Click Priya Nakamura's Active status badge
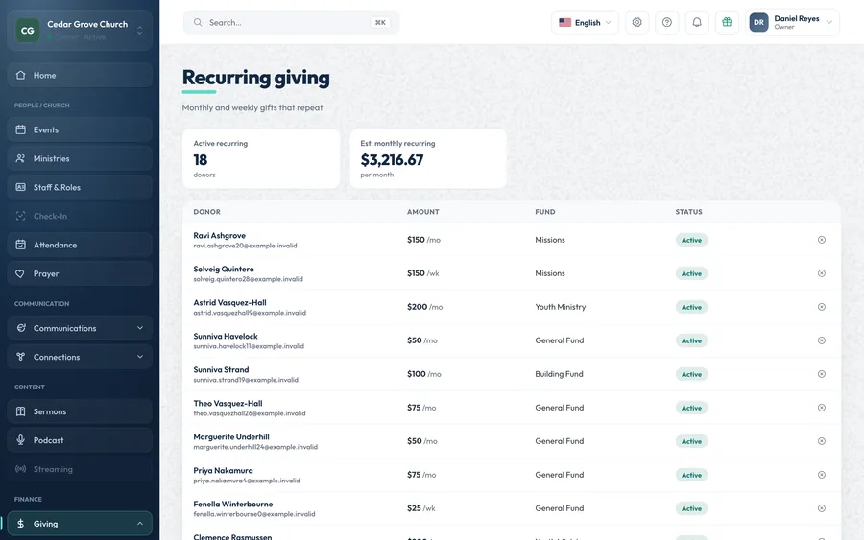Screen dimensions: 864x540 691,475
